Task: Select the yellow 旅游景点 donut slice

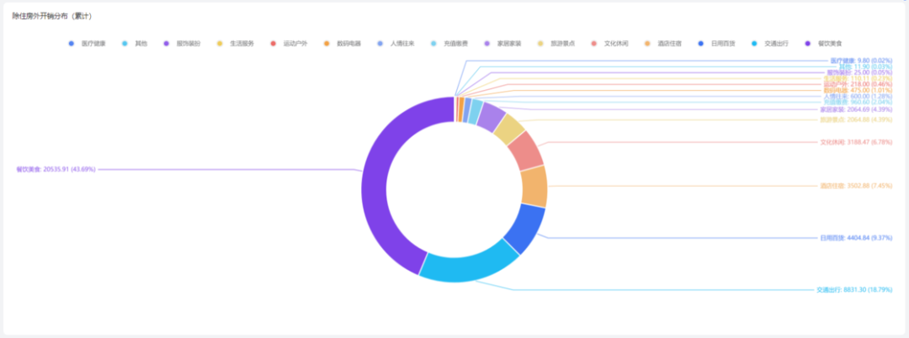Action: tap(508, 129)
